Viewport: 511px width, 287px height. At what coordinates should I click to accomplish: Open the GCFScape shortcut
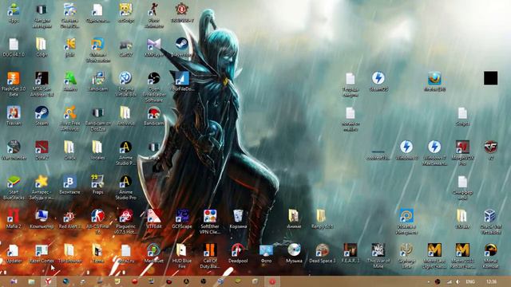click(x=182, y=216)
